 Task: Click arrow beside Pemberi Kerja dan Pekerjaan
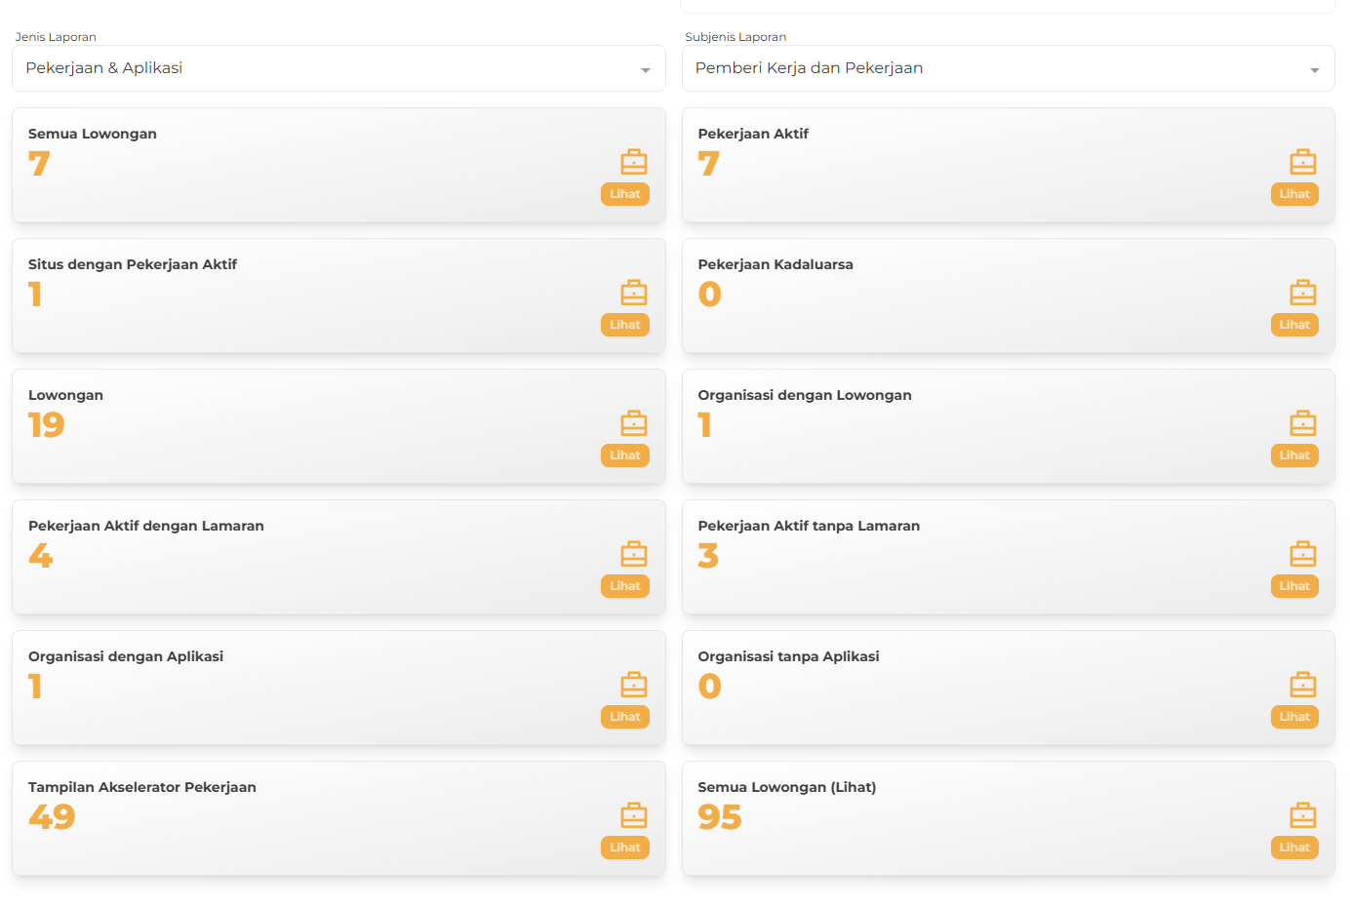(x=1314, y=70)
